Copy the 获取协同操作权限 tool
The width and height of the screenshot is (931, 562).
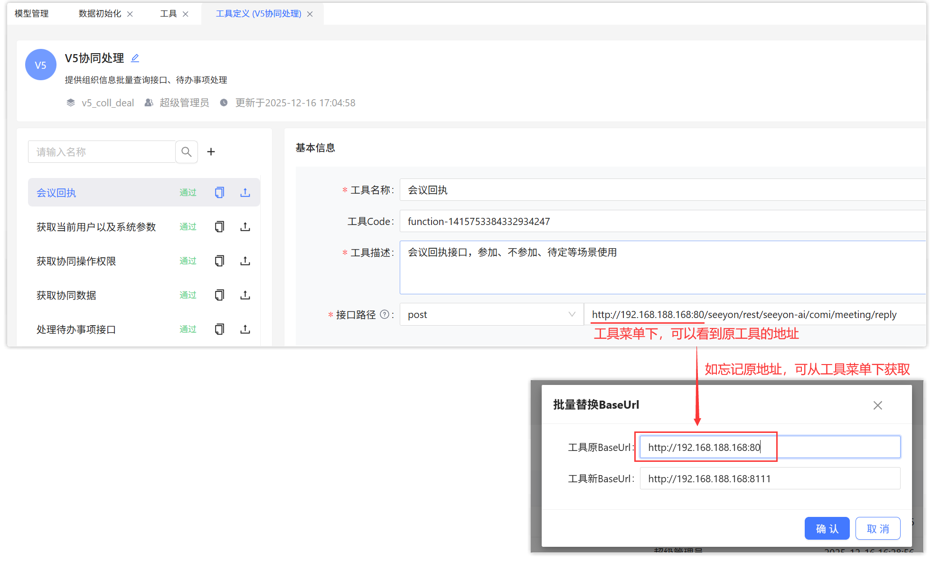point(219,261)
